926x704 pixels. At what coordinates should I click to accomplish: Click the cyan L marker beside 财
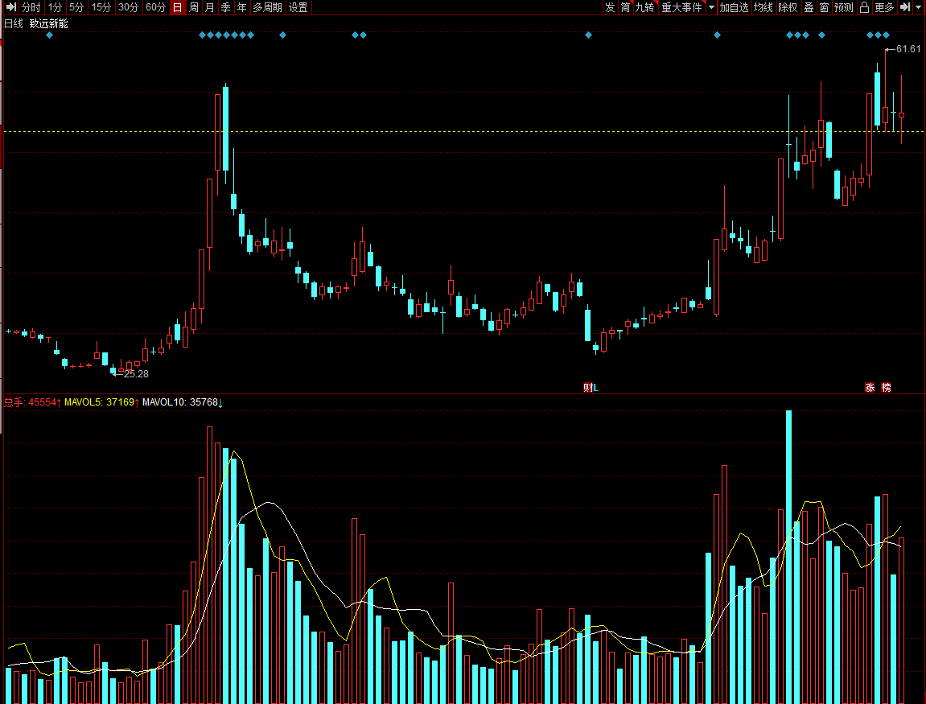pyautogui.click(x=596, y=388)
